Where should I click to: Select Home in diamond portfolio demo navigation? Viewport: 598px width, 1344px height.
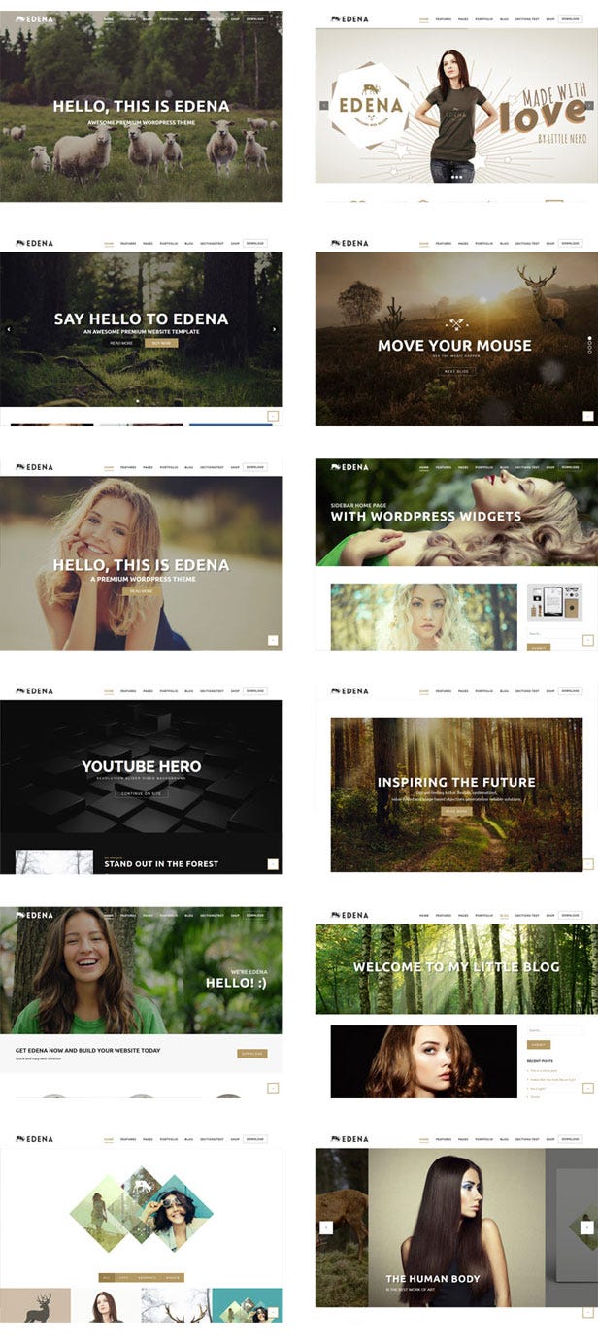[109, 1139]
